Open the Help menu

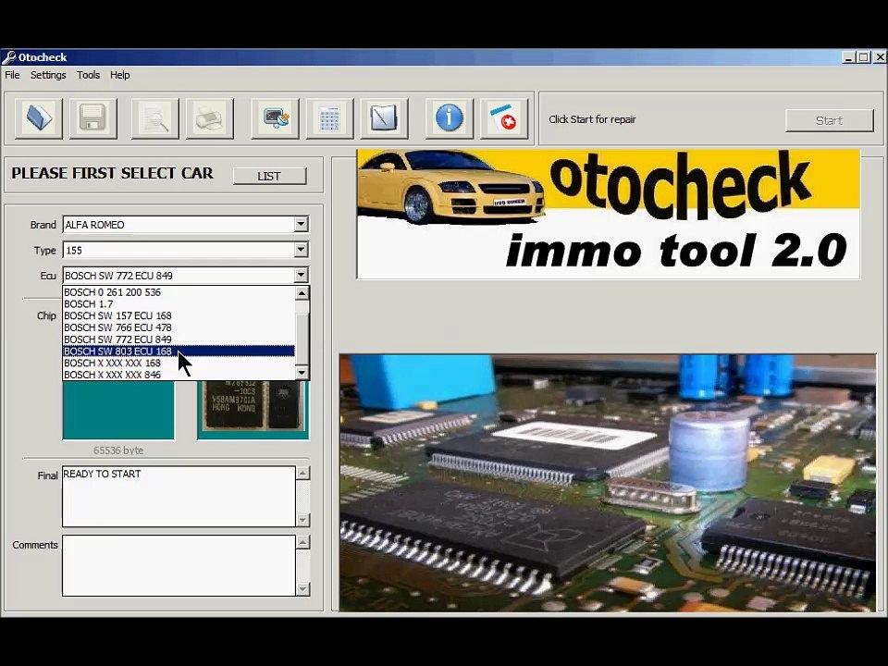119,75
